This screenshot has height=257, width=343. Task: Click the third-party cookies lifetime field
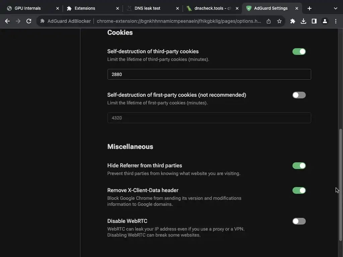point(209,74)
